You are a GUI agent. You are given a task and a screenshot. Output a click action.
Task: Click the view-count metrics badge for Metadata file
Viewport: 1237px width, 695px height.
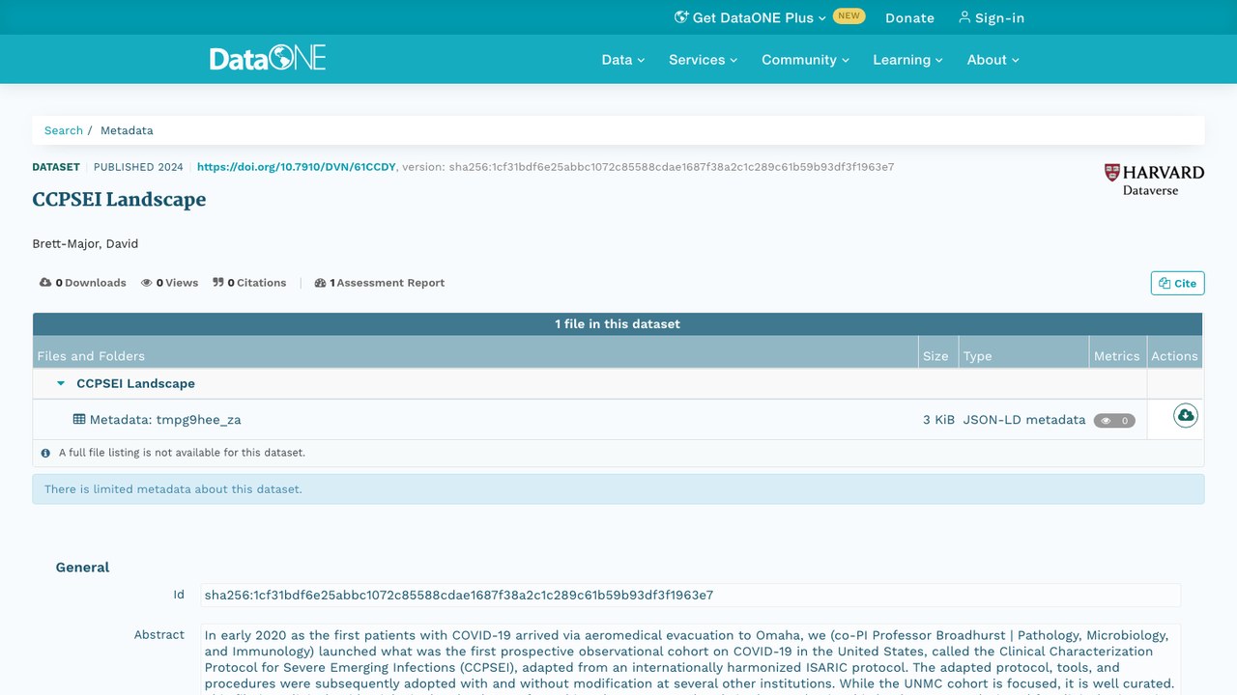point(1114,421)
